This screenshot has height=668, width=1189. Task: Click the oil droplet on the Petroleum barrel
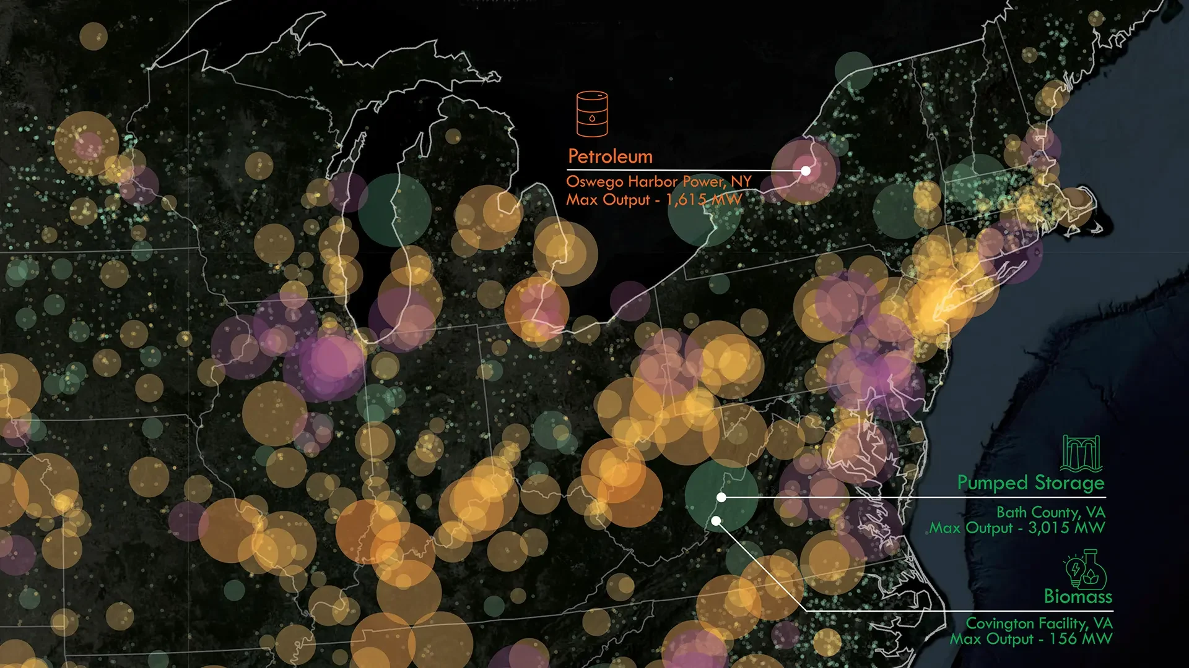[x=591, y=118]
